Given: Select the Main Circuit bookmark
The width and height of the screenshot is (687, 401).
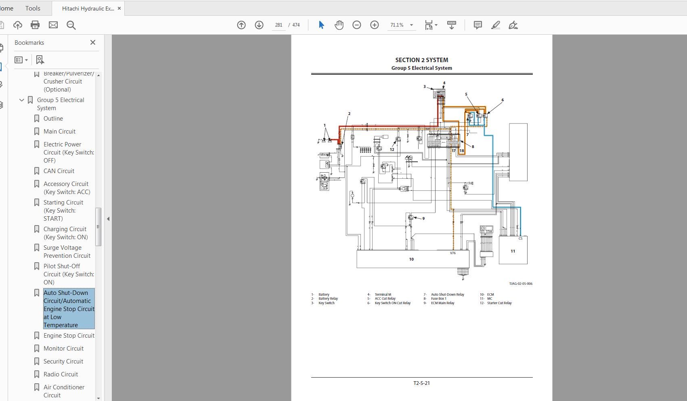Looking at the screenshot, I should tap(59, 131).
